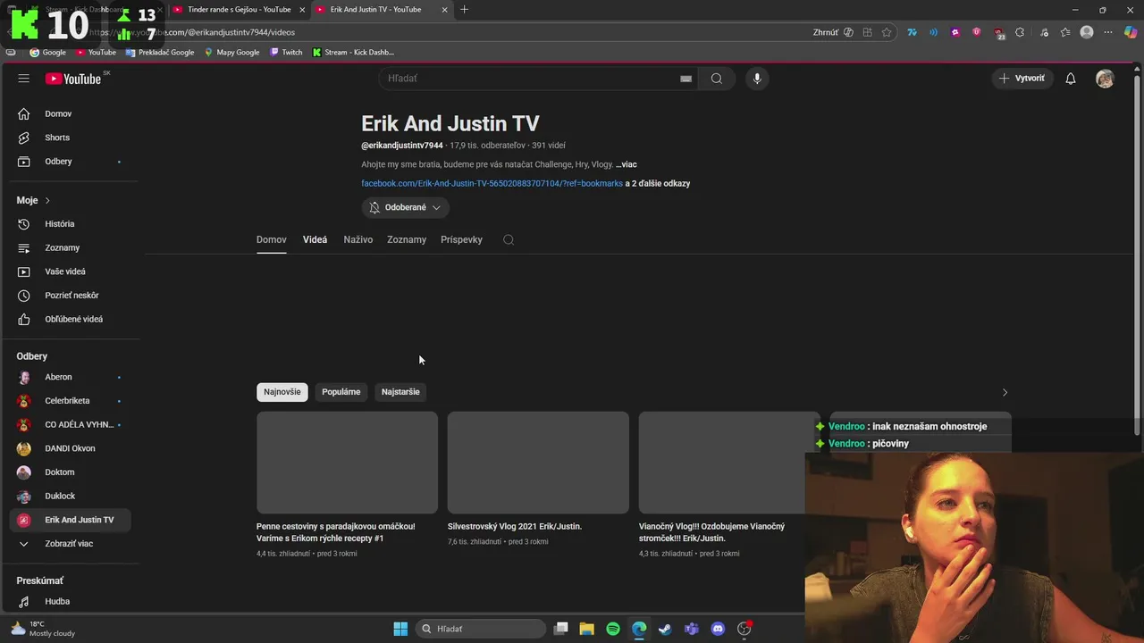Open Mapy Google bookmark

coord(231,52)
